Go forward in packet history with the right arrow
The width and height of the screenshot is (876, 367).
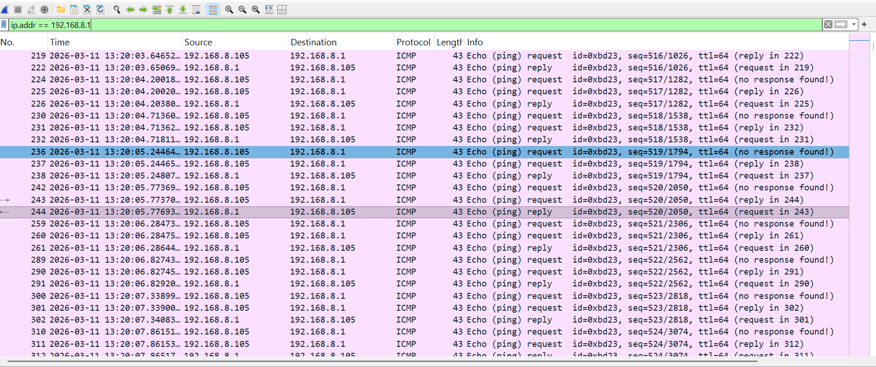pos(143,9)
